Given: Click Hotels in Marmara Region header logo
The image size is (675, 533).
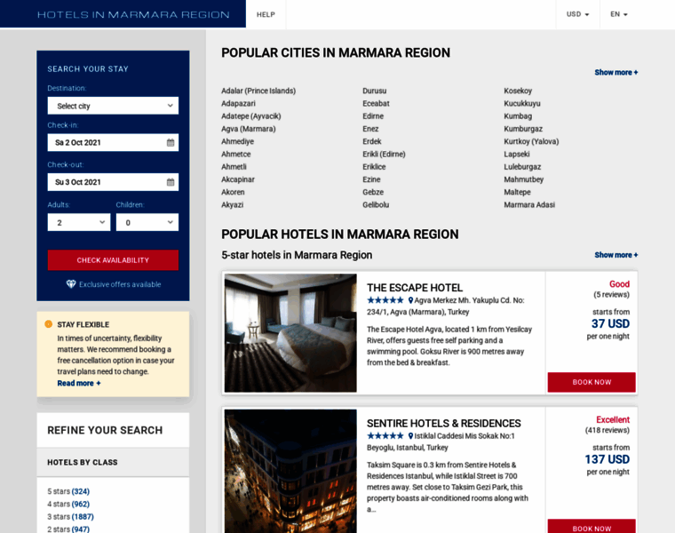Looking at the screenshot, I should [133, 14].
